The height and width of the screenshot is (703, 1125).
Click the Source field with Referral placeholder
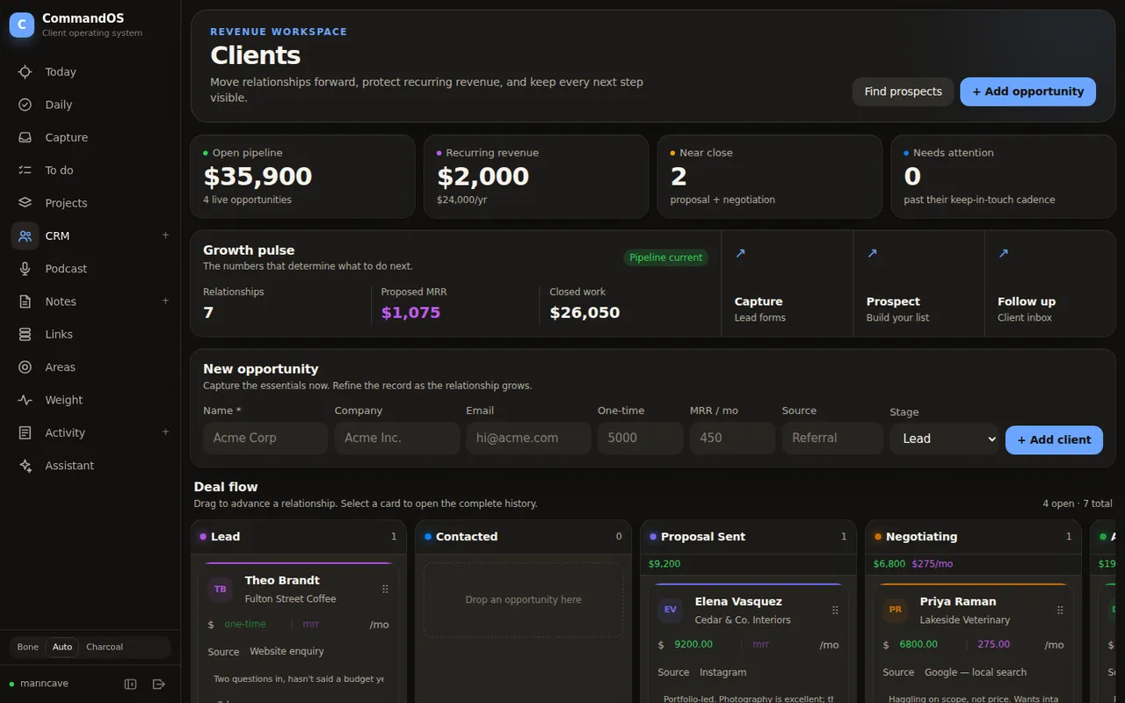tap(832, 438)
